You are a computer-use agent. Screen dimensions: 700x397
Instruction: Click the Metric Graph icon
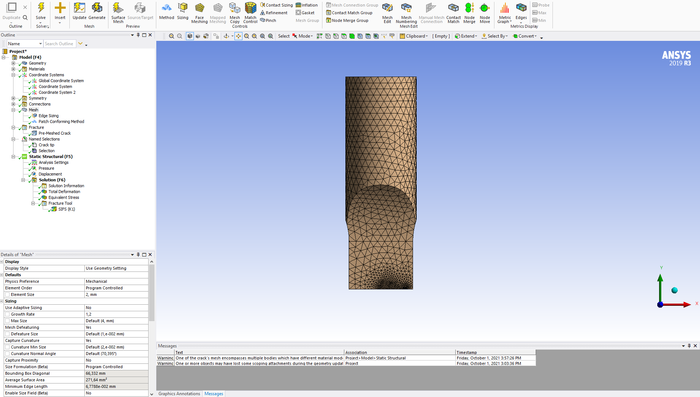point(505,8)
